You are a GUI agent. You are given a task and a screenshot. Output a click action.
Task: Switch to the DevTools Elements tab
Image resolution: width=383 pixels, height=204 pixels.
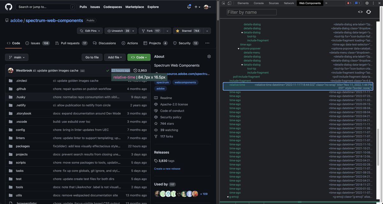pos(243,3)
